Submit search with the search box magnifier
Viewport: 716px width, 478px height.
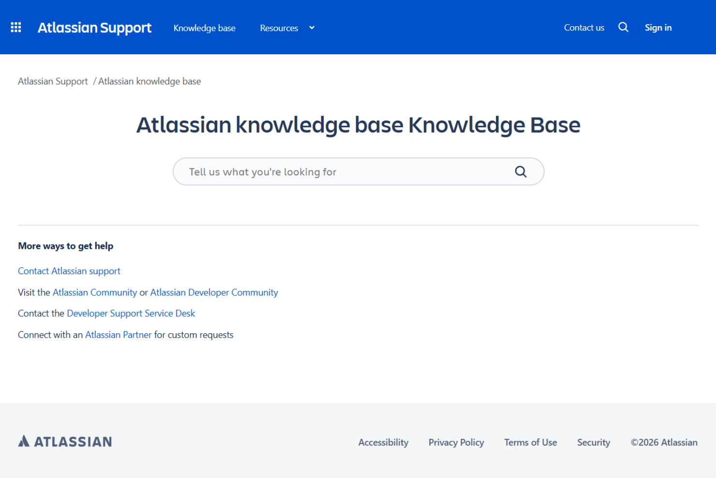(x=521, y=172)
